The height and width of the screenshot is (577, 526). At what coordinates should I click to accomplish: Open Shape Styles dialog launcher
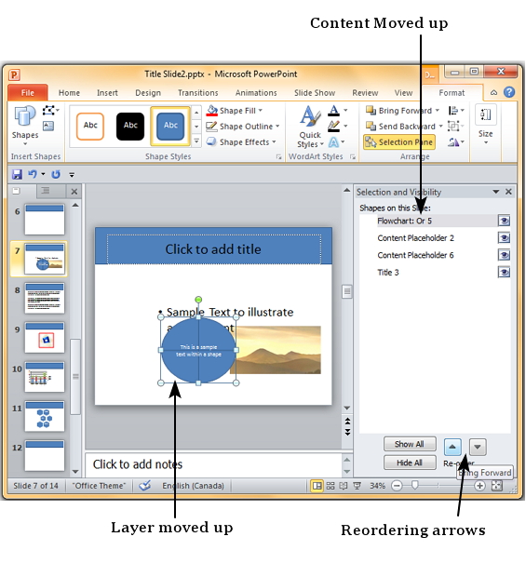tap(278, 157)
